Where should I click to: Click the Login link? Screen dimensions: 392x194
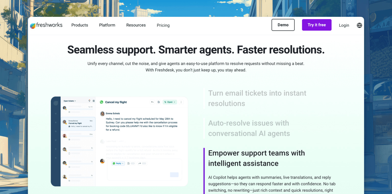click(344, 25)
